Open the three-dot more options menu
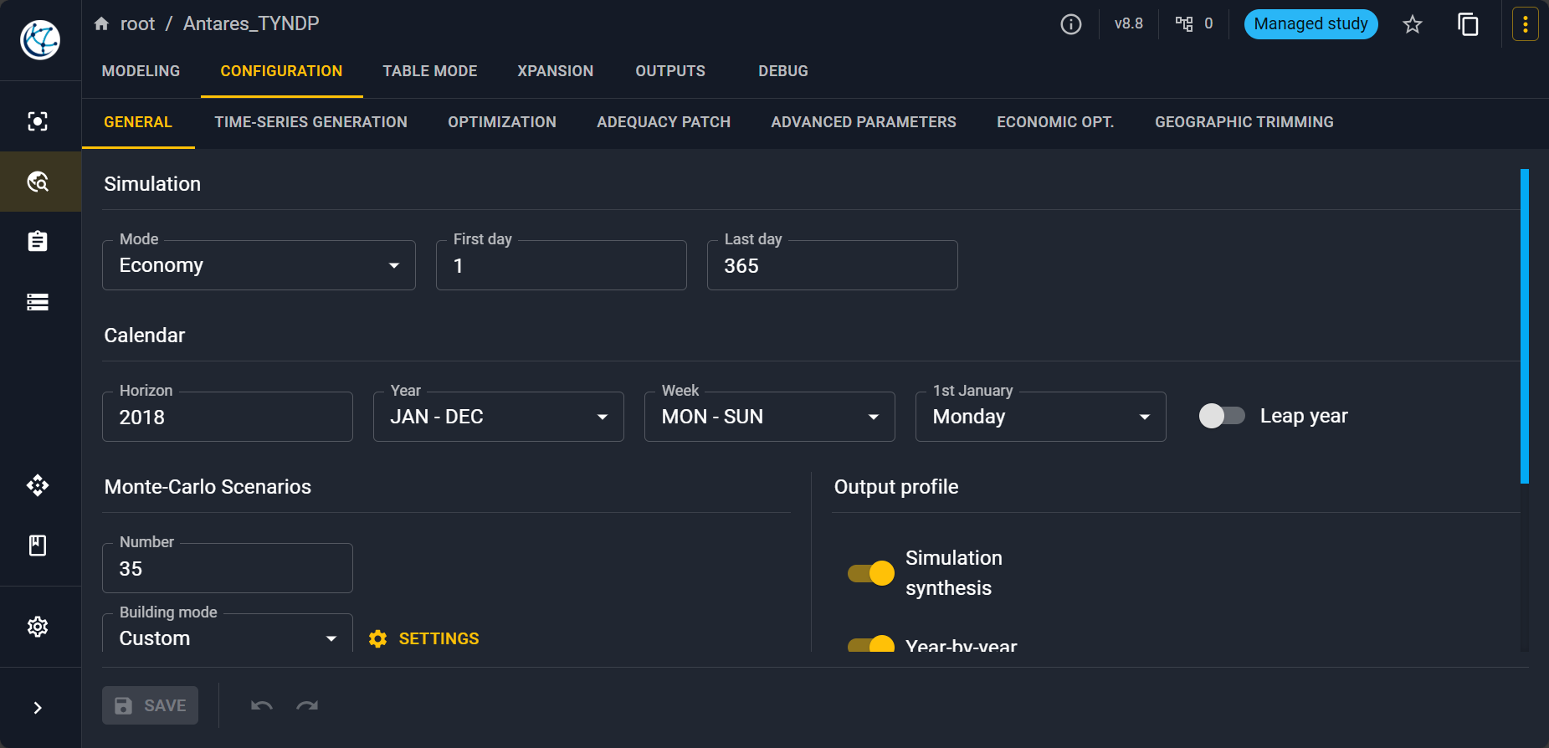Screen dimensions: 1549x748 point(1525,24)
